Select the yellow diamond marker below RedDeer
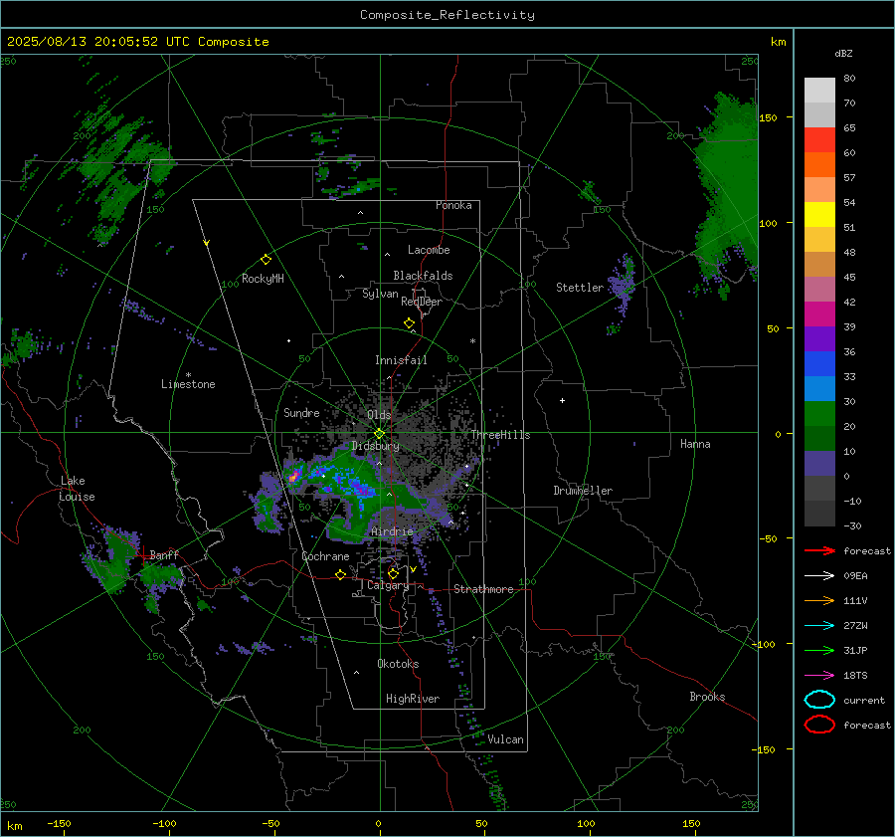Viewport: 895px width, 837px height. (x=409, y=323)
